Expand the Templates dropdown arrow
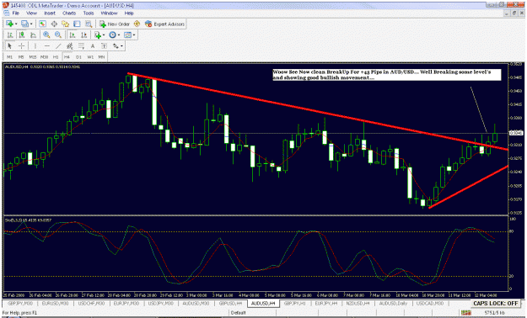Screen dimensions: 527x318 pyautogui.click(x=134, y=34)
